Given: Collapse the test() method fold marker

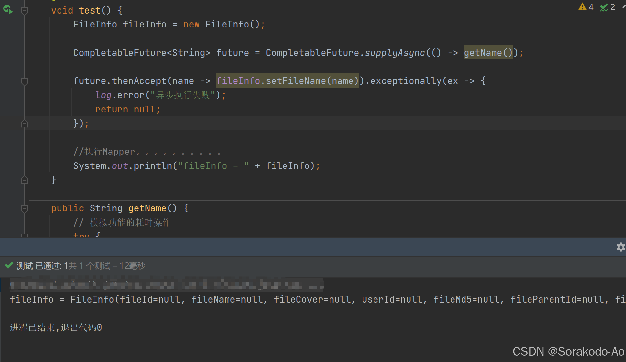Looking at the screenshot, I should tap(24, 11).
